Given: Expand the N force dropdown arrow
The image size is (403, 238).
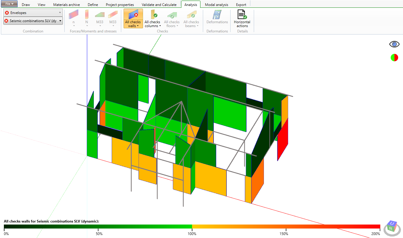Looking at the screenshot, I should point(87,26).
